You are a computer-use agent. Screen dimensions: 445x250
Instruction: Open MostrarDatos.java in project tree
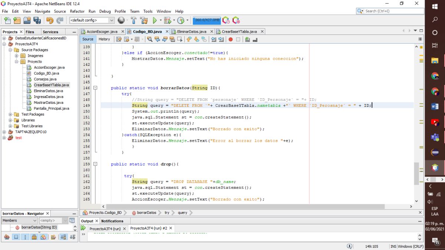[48, 102]
